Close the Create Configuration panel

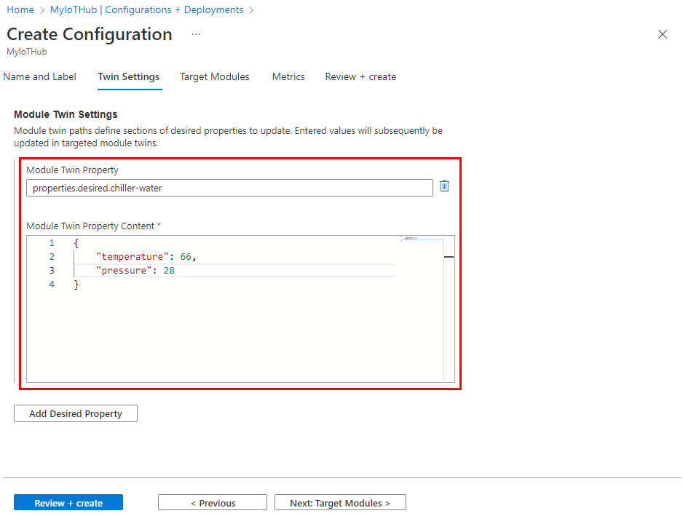click(662, 34)
